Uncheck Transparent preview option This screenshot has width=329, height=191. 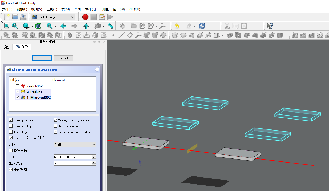tap(55, 120)
